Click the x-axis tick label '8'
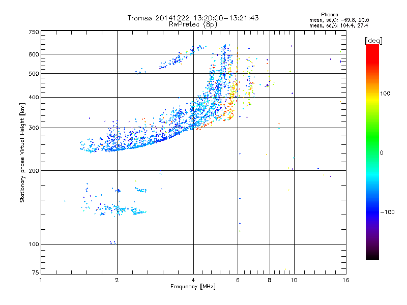 click(270, 280)
